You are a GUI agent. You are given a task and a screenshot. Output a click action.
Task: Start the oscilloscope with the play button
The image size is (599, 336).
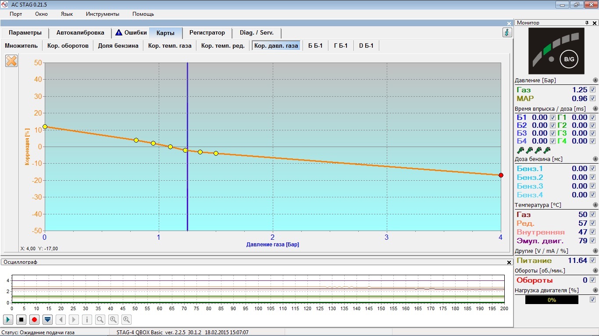click(8, 319)
